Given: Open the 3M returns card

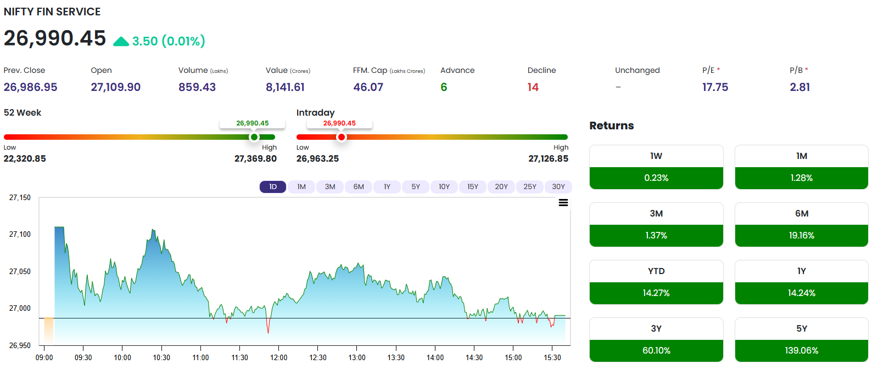Looking at the screenshot, I should (656, 225).
